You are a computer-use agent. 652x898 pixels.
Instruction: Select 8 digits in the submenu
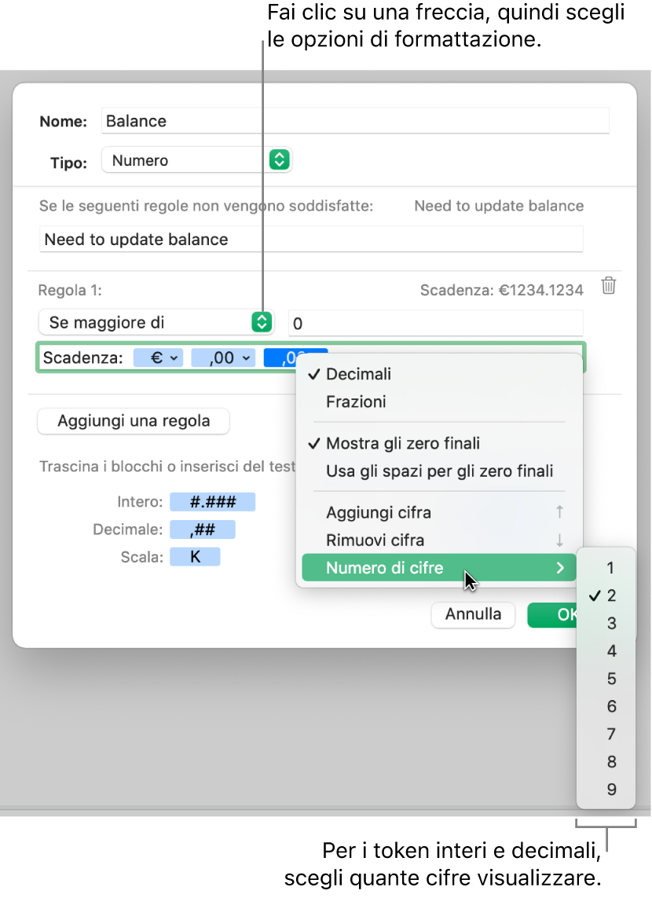click(x=606, y=762)
